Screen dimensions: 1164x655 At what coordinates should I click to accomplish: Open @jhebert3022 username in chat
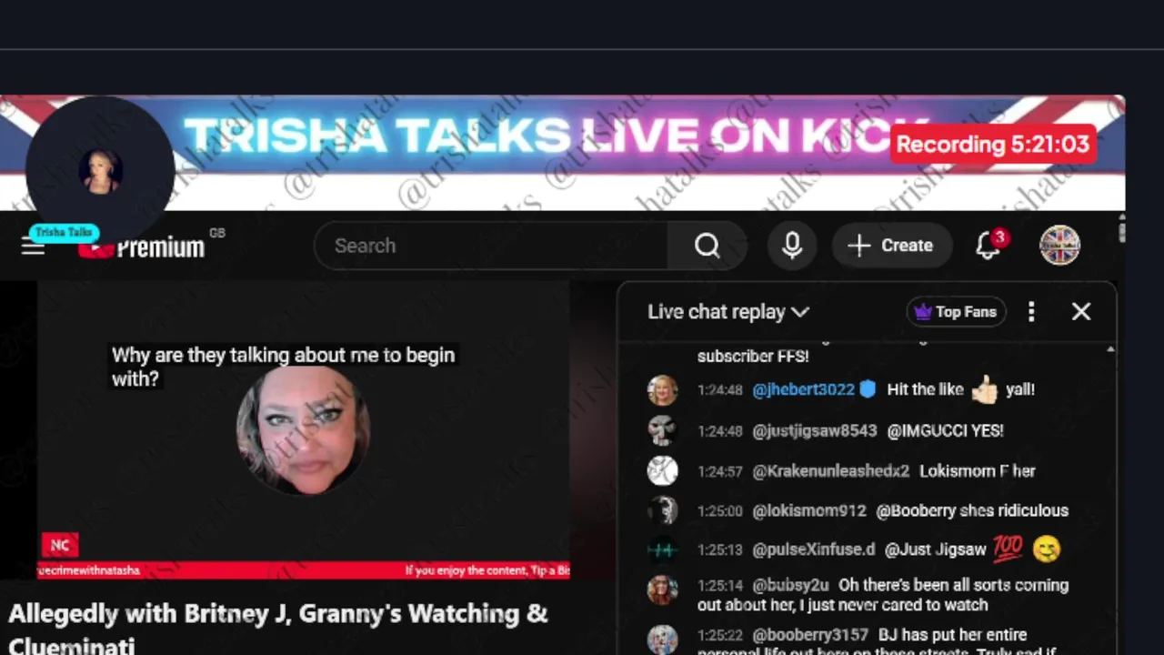pos(804,389)
